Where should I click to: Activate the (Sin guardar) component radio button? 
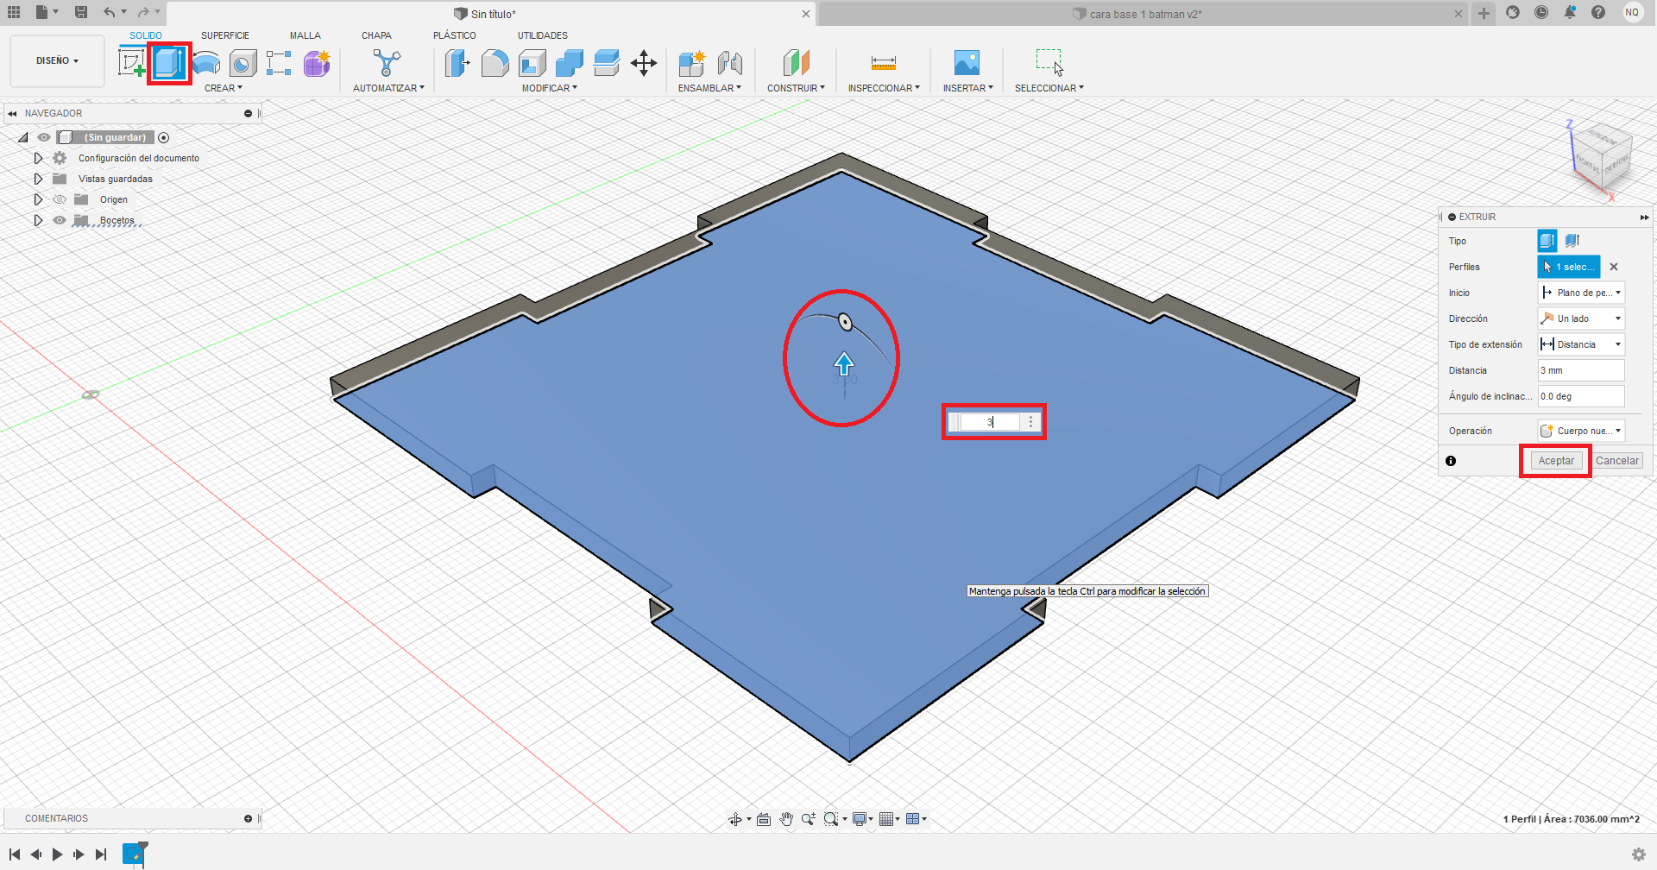coord(164,137)
